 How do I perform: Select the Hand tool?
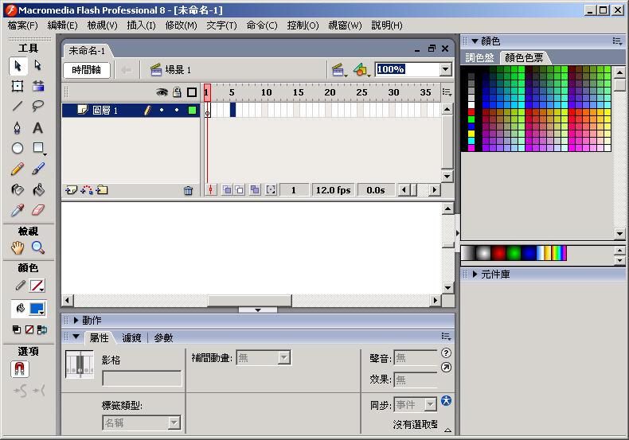pos(17,247)
